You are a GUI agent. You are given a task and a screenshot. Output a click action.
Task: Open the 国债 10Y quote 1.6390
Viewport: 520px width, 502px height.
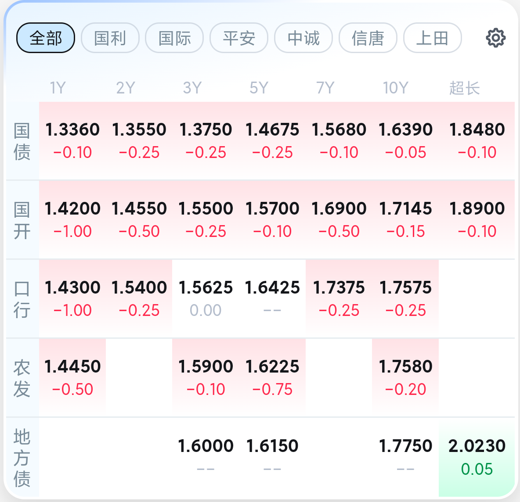[x=405, y=140]
